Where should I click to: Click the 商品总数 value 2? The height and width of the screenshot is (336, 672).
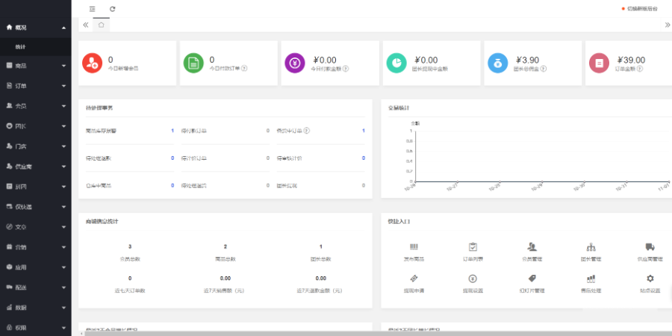225,247
